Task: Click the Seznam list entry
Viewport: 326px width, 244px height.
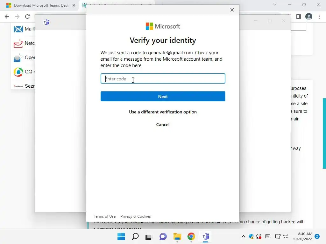Action: [24, 86]
